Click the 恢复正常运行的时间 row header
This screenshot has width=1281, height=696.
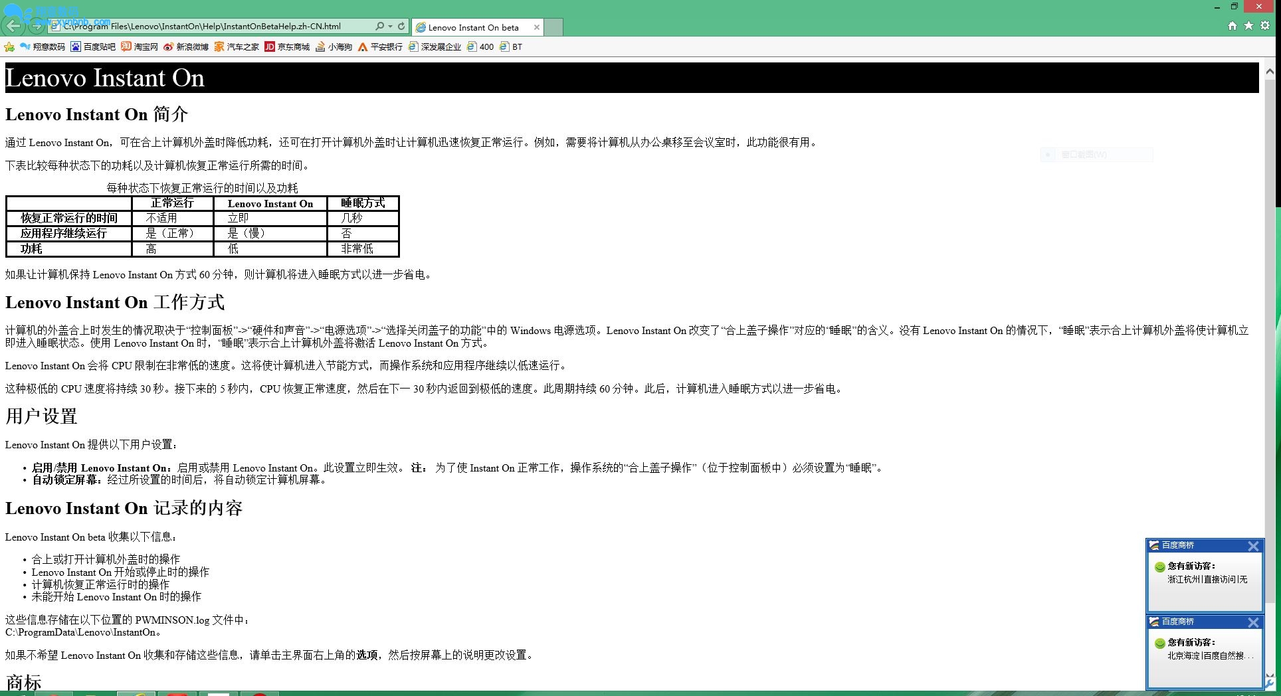pos(69,218)
